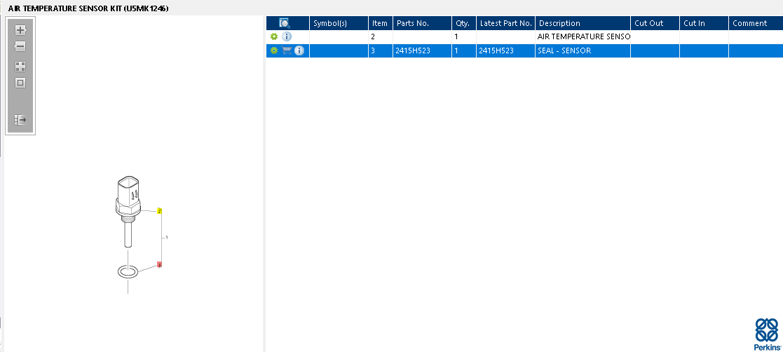This screenshot has width=783, height=352.
Task: Click quantity cell of AIR TEMPERATURE SENSO row
Action: click(x=464, y=37)
